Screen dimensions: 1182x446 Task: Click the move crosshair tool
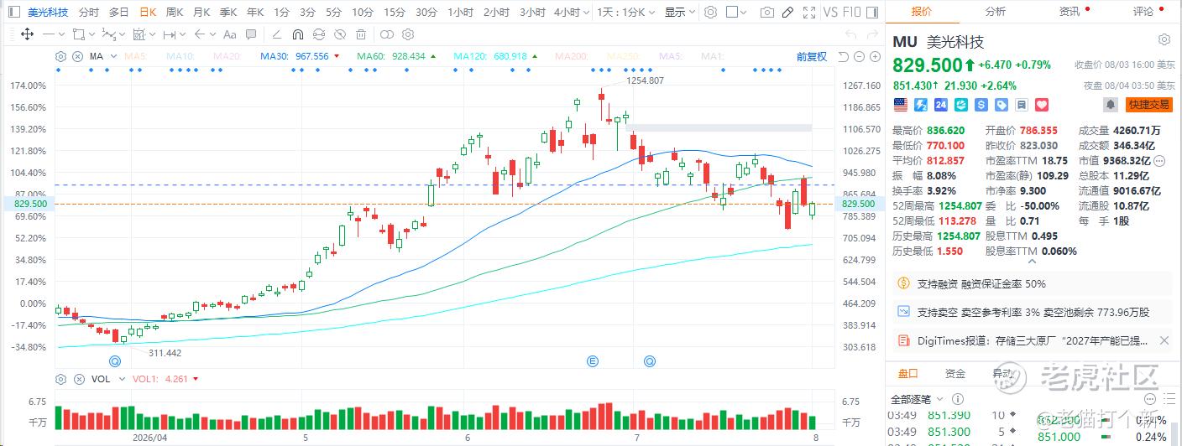click(x=26, y=34)
